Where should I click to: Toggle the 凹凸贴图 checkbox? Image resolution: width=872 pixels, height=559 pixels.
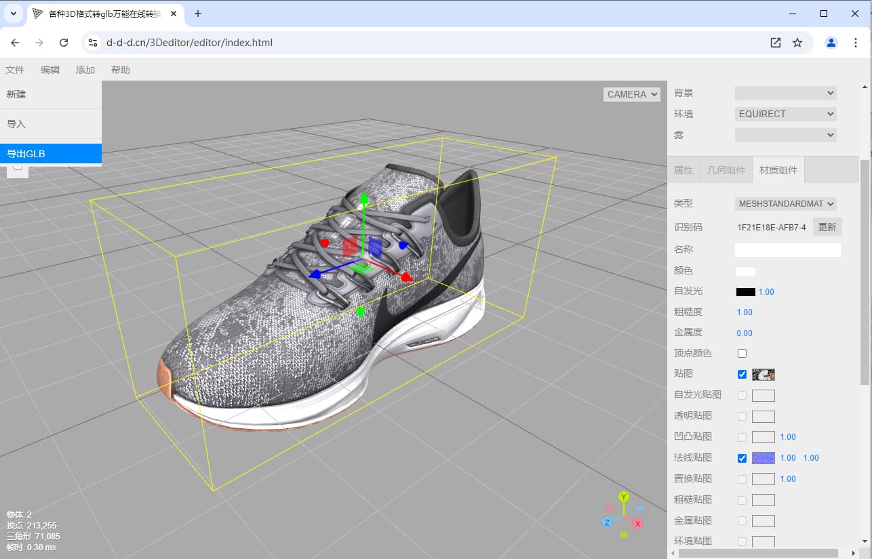[742, 437]
